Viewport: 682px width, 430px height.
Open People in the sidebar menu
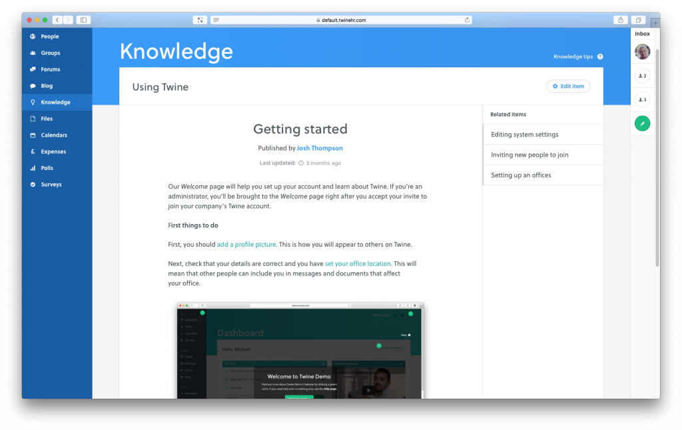point(57,37)
